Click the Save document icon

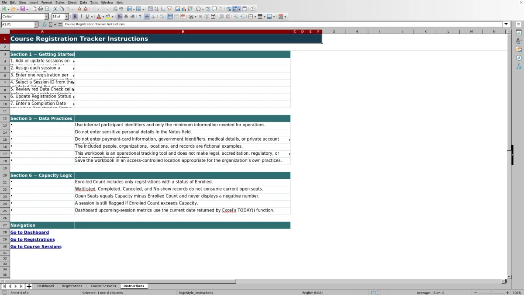tap(22, 9)
